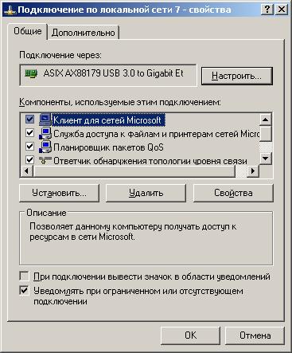Viewport: 292px width, 353px height.
Task: Click the component list scroll up arrow
Action: coord(265,120)
